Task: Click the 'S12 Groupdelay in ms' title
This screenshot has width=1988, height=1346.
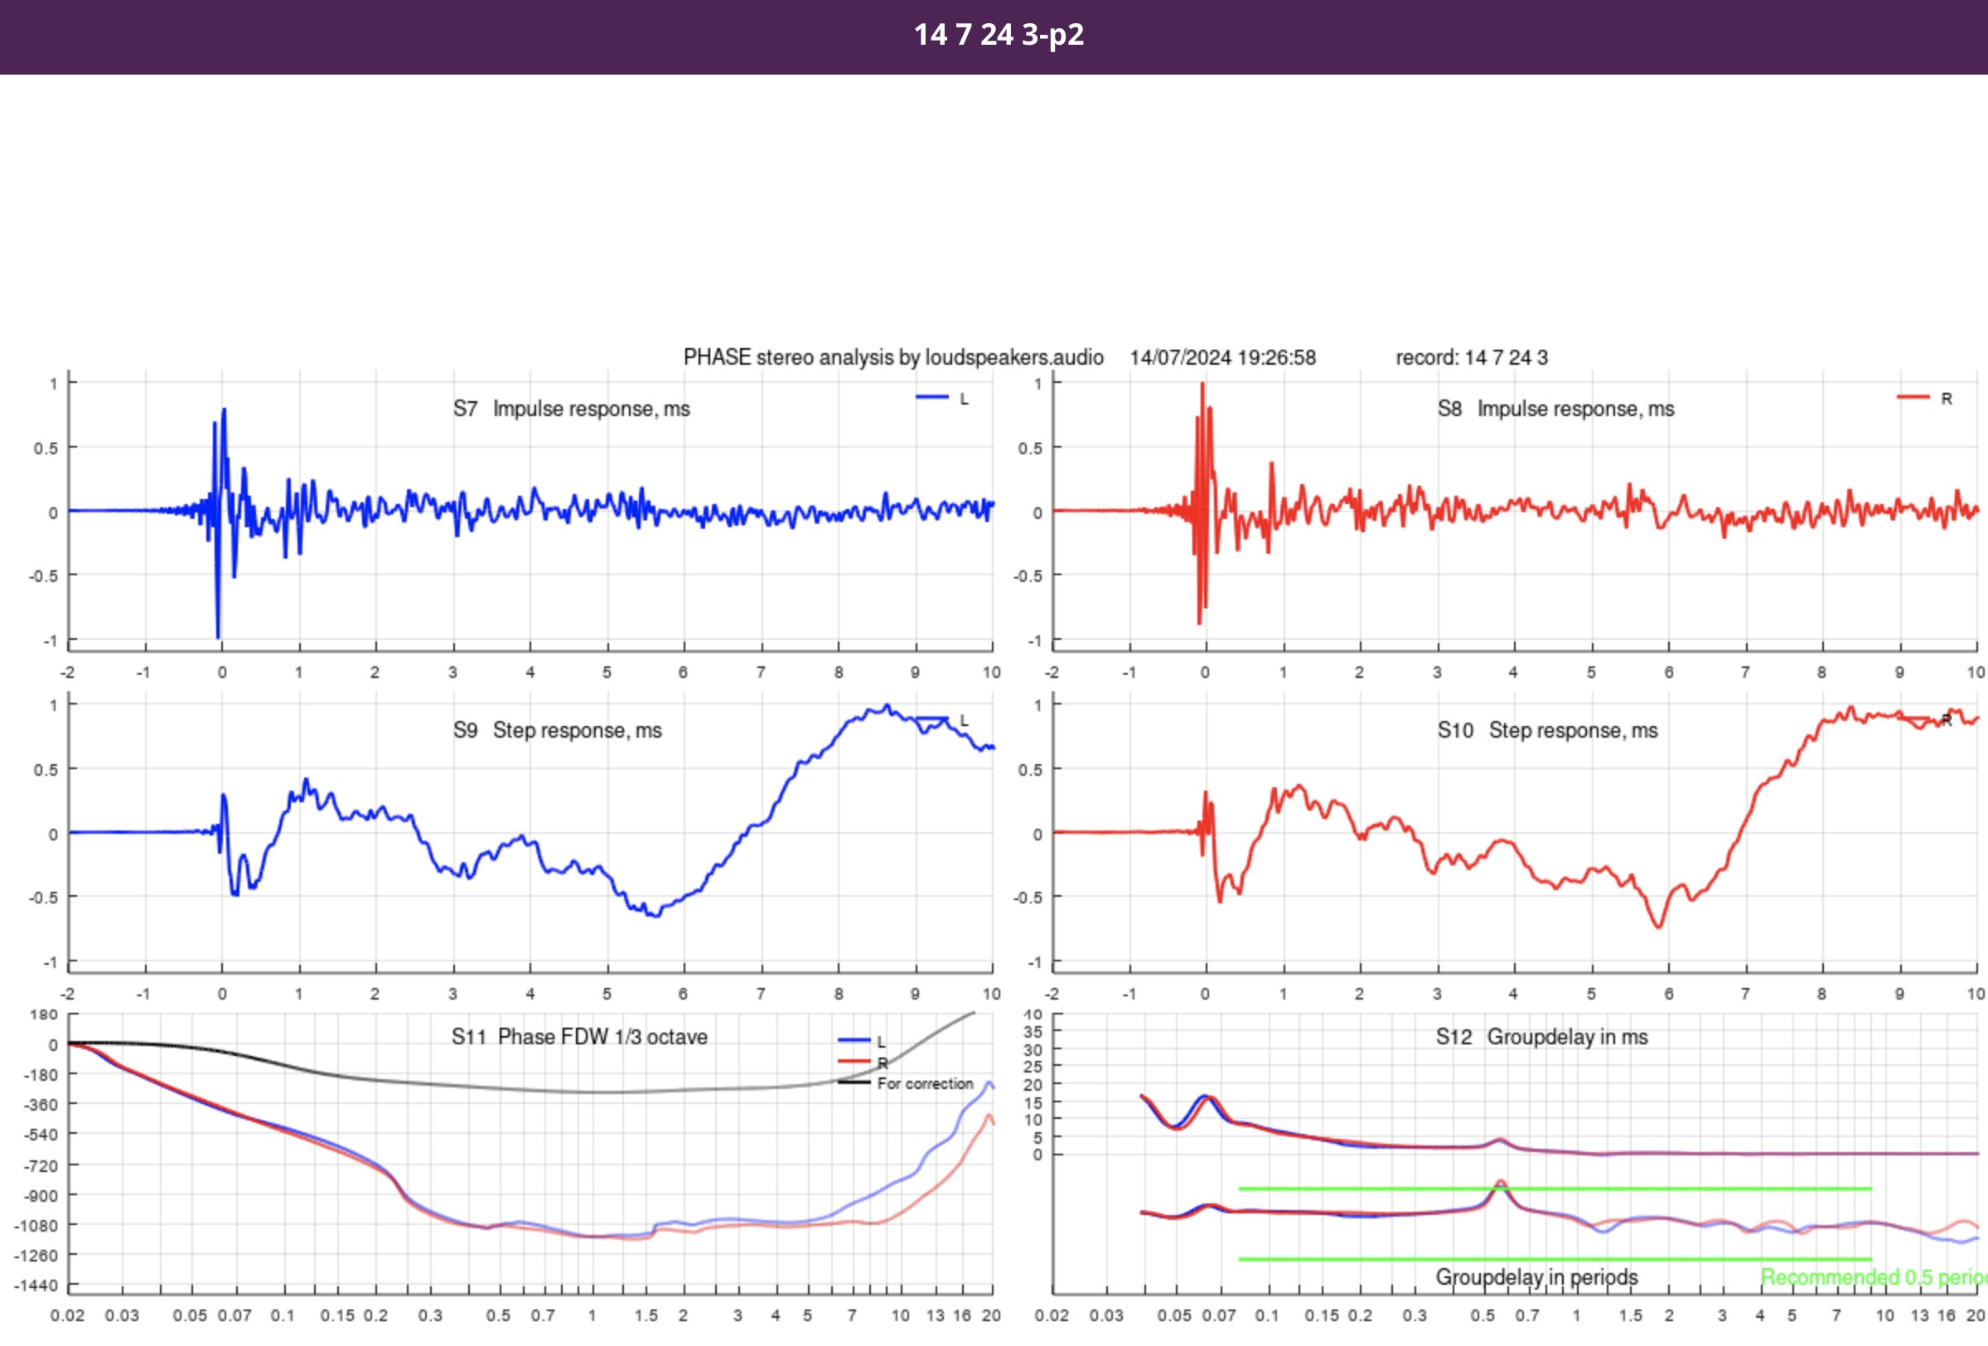Action: [1541, 1036]
